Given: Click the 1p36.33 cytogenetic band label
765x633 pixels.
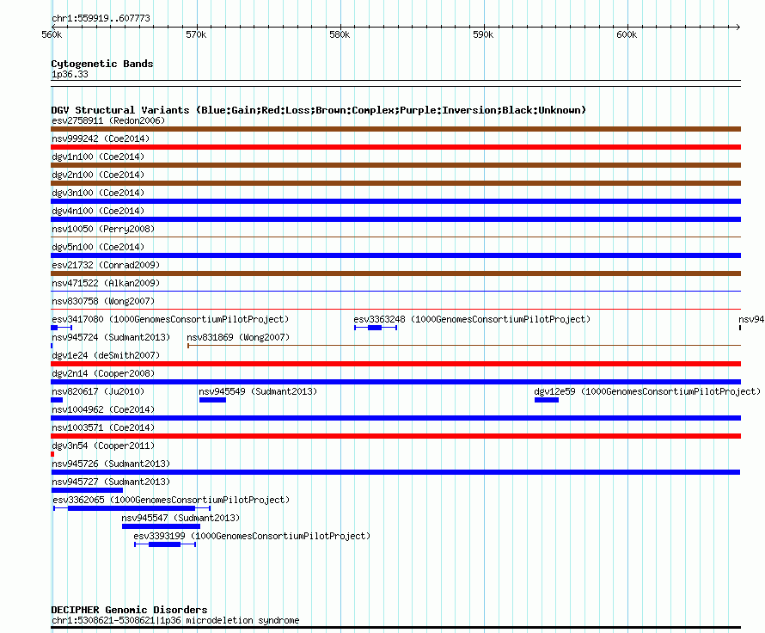Looking at the screenshot, I should [x=70, y=74].
